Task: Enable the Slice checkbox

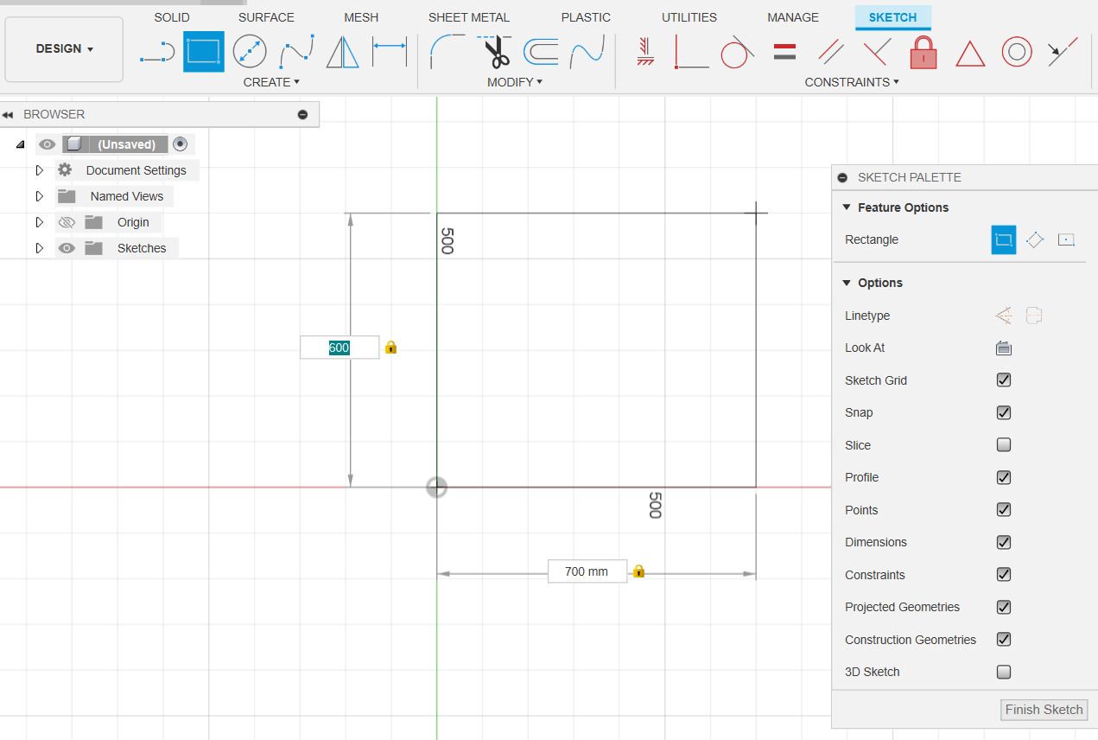Action: (1004, 445)
